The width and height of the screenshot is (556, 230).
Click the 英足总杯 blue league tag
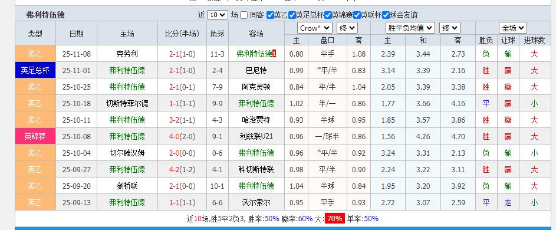(35, 70)
